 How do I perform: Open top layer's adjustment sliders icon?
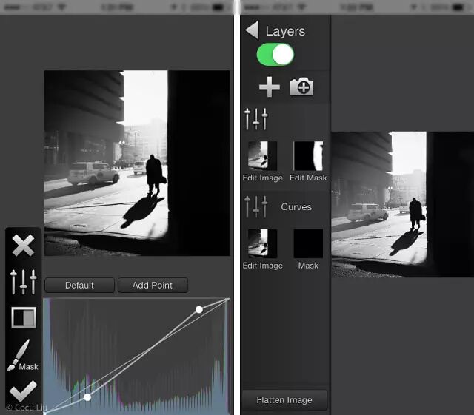(x=256, y=119)
